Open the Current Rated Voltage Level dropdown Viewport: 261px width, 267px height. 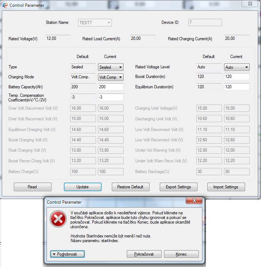click(237, 67)
